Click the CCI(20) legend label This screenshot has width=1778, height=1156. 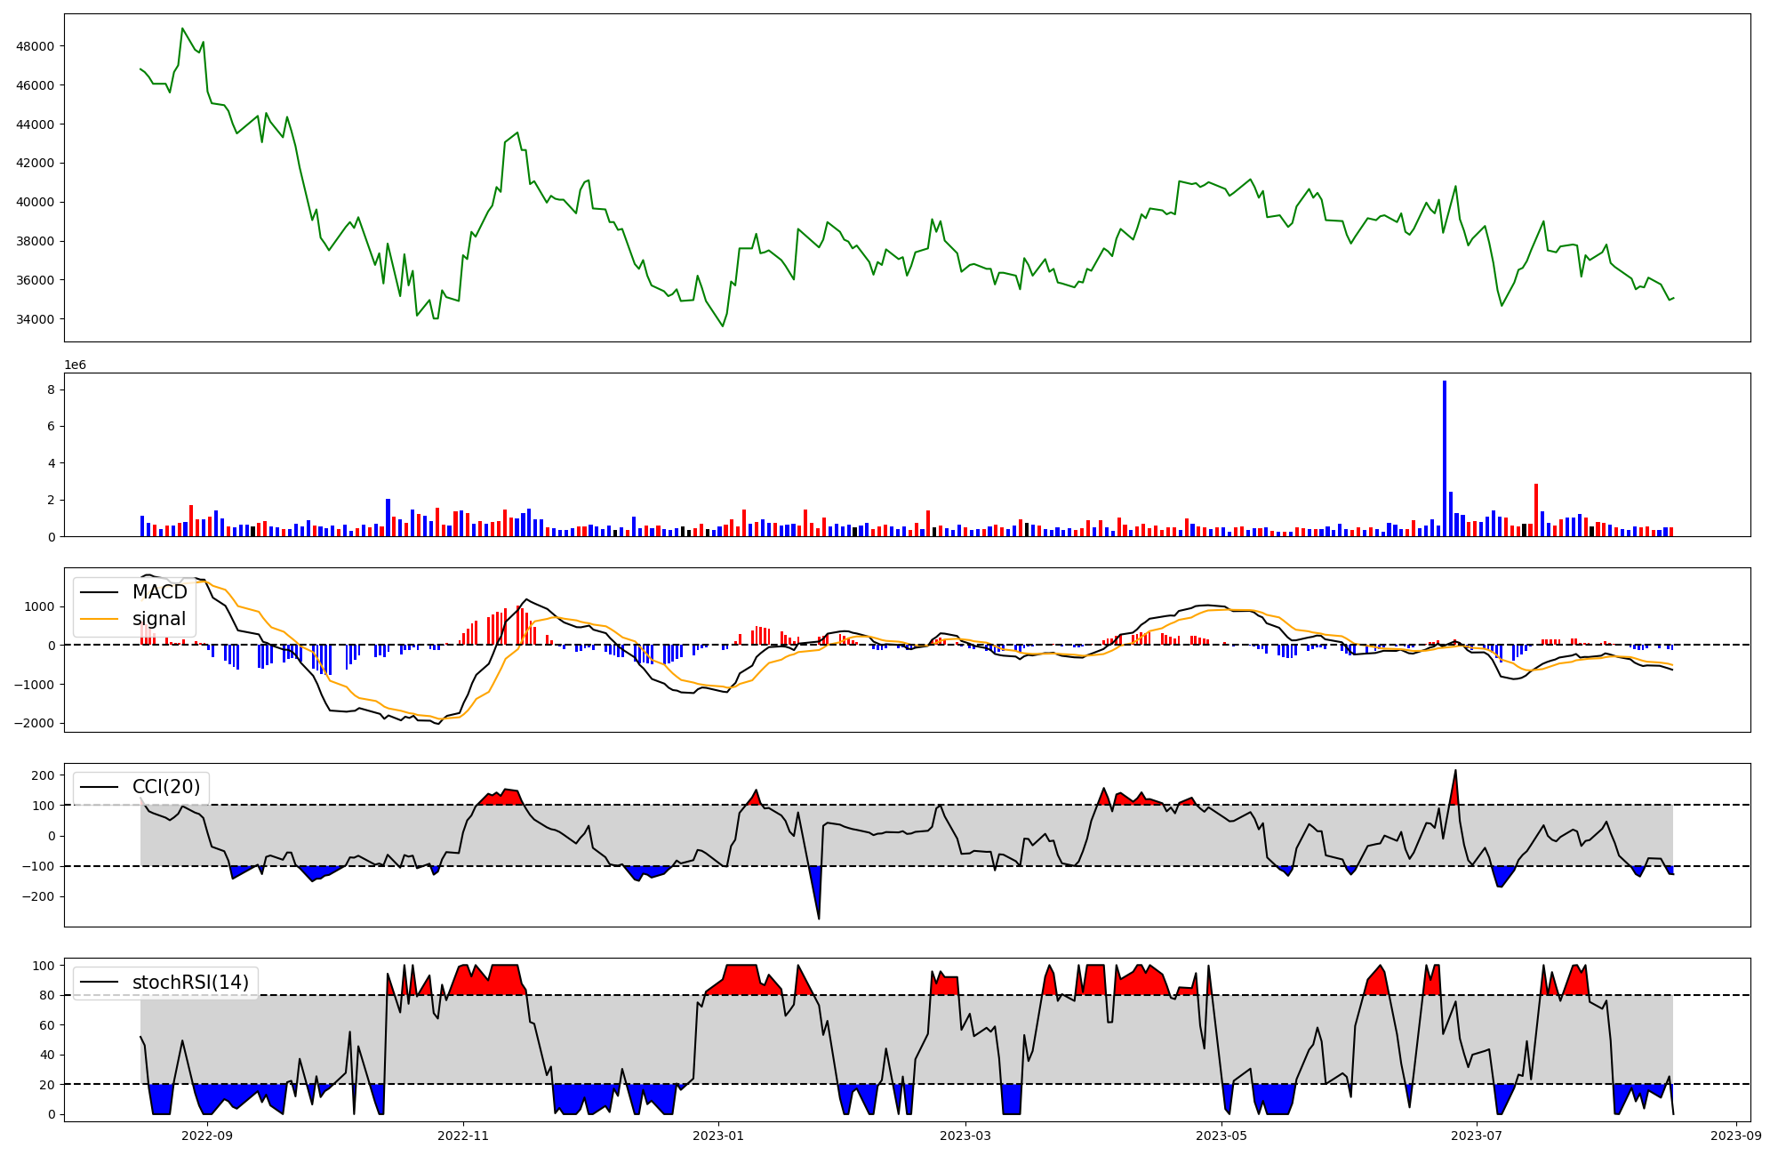click(166, 787)
